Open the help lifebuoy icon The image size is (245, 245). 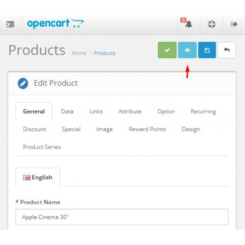click(x=212, y=24)
